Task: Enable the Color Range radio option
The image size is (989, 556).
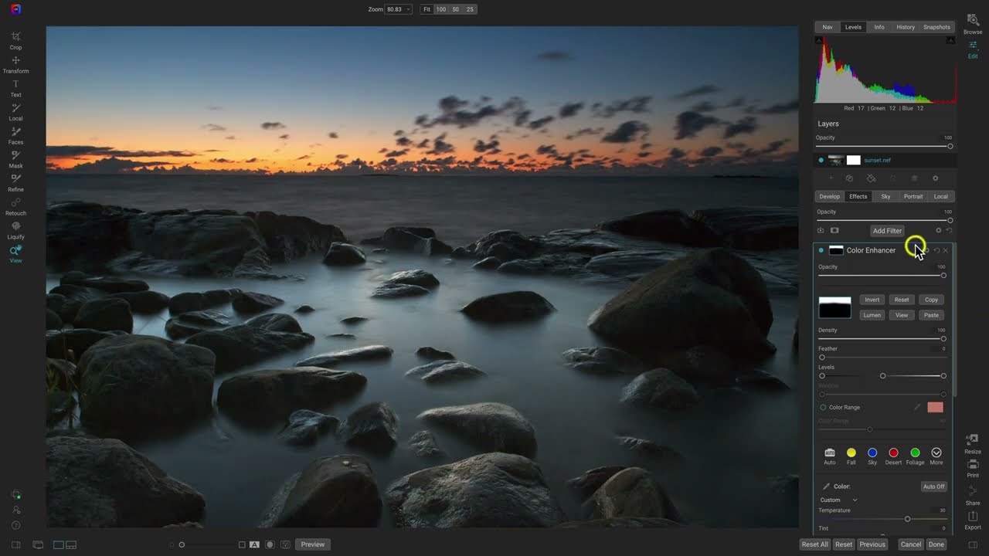Action: (x=823, y=407)
